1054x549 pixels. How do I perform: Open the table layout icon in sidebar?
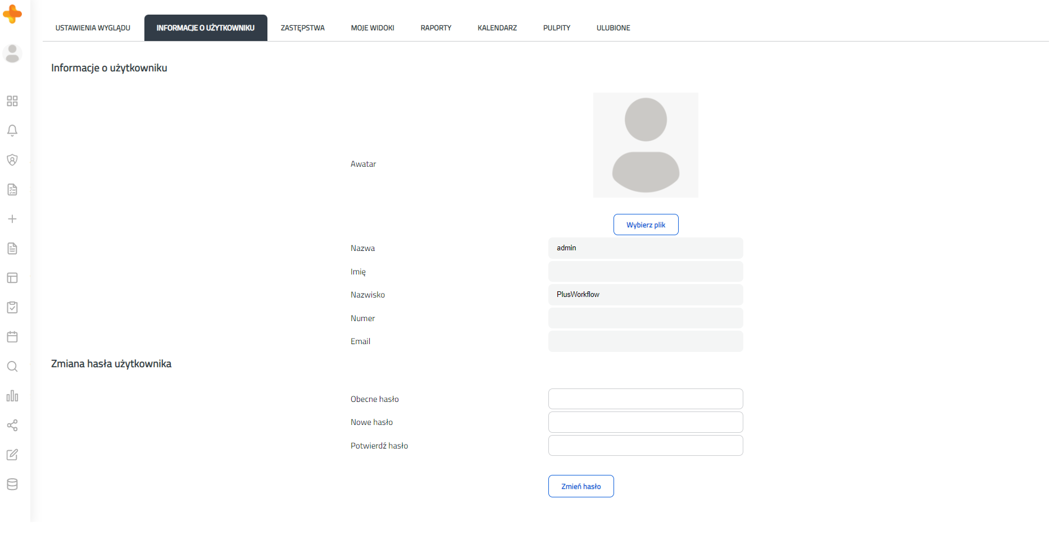(12, 278)
